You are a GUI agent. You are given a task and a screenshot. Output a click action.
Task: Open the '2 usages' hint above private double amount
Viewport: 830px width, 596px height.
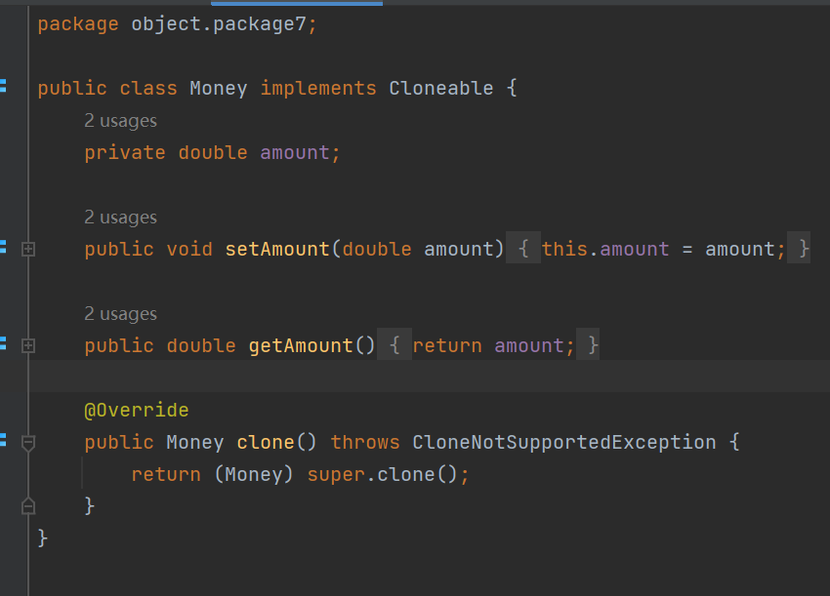tap(121, 121)
